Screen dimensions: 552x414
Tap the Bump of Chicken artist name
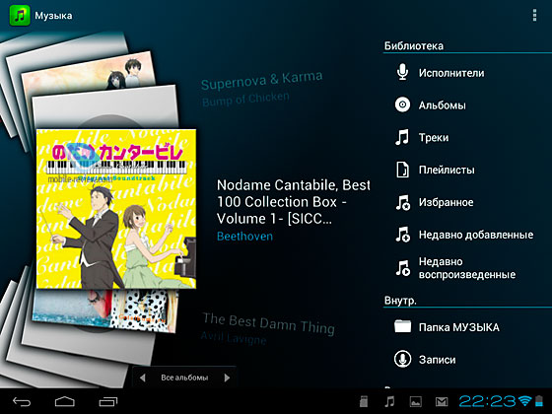[245, 99]
